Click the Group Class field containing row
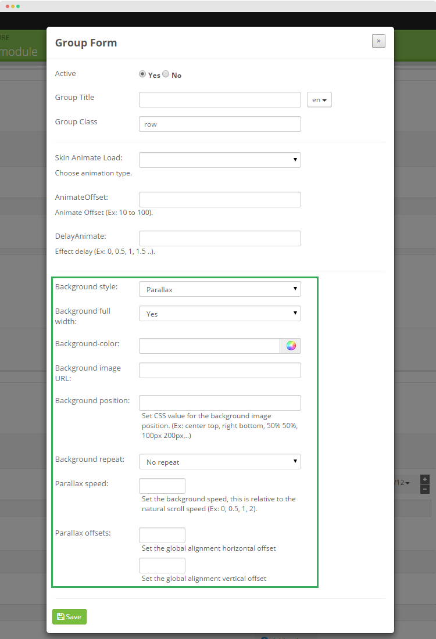Image resolution: width=436 pixels, height=639 pixels. 220,124
